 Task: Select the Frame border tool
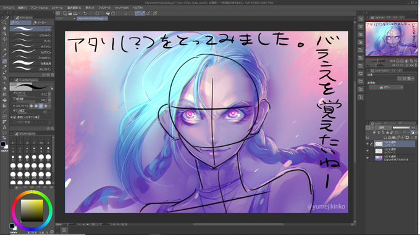point(4,117)
